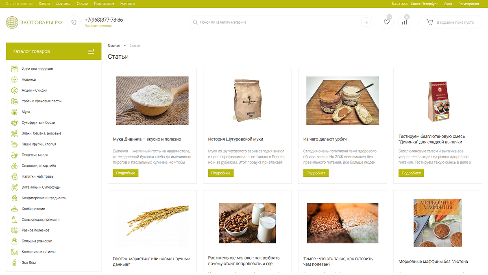Go to Главная breadcrumb

point(114,46)
